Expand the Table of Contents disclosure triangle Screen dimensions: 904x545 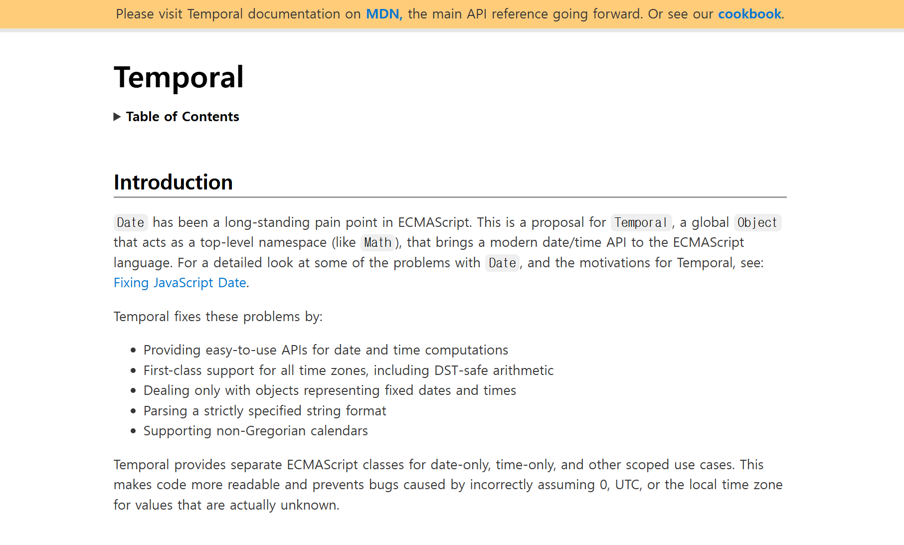[x=117, y=117]
